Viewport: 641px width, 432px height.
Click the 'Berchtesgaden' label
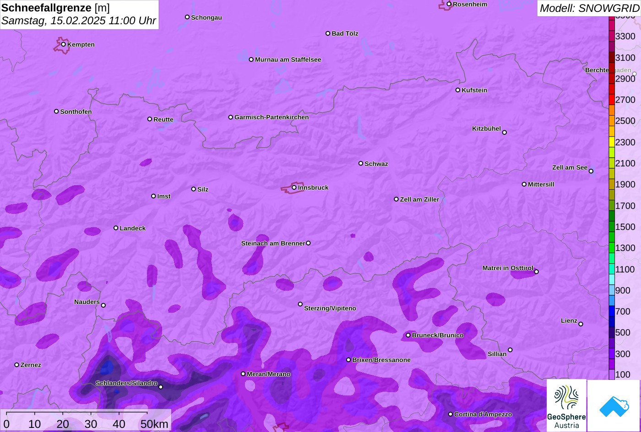point(608,70)
